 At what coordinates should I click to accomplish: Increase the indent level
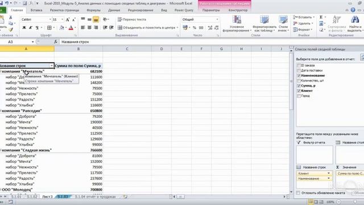[111, 28]
